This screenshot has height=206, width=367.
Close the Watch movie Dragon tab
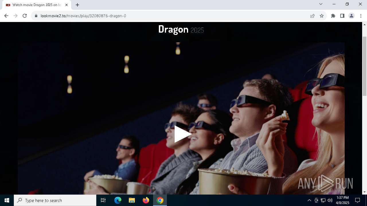[x=67, y=5]
